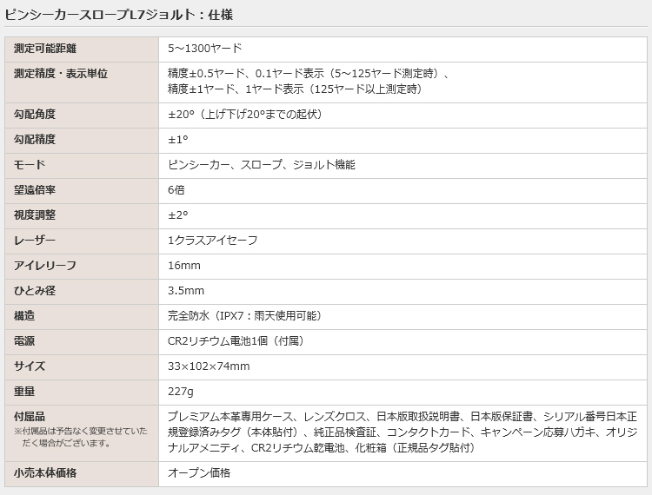The image size is (652, 495).
Task: Select the レーザー label cell
Action: [x=82, y=241]
